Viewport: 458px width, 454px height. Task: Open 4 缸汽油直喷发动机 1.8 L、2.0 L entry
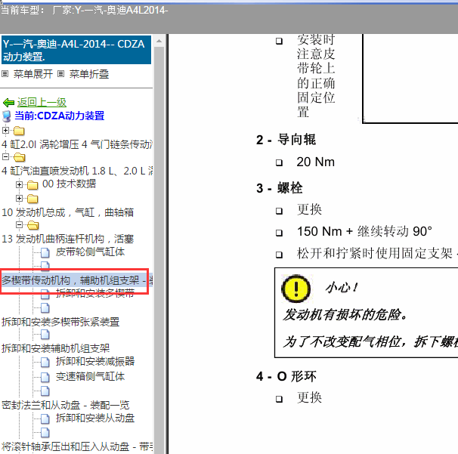[x=77, y=171]
